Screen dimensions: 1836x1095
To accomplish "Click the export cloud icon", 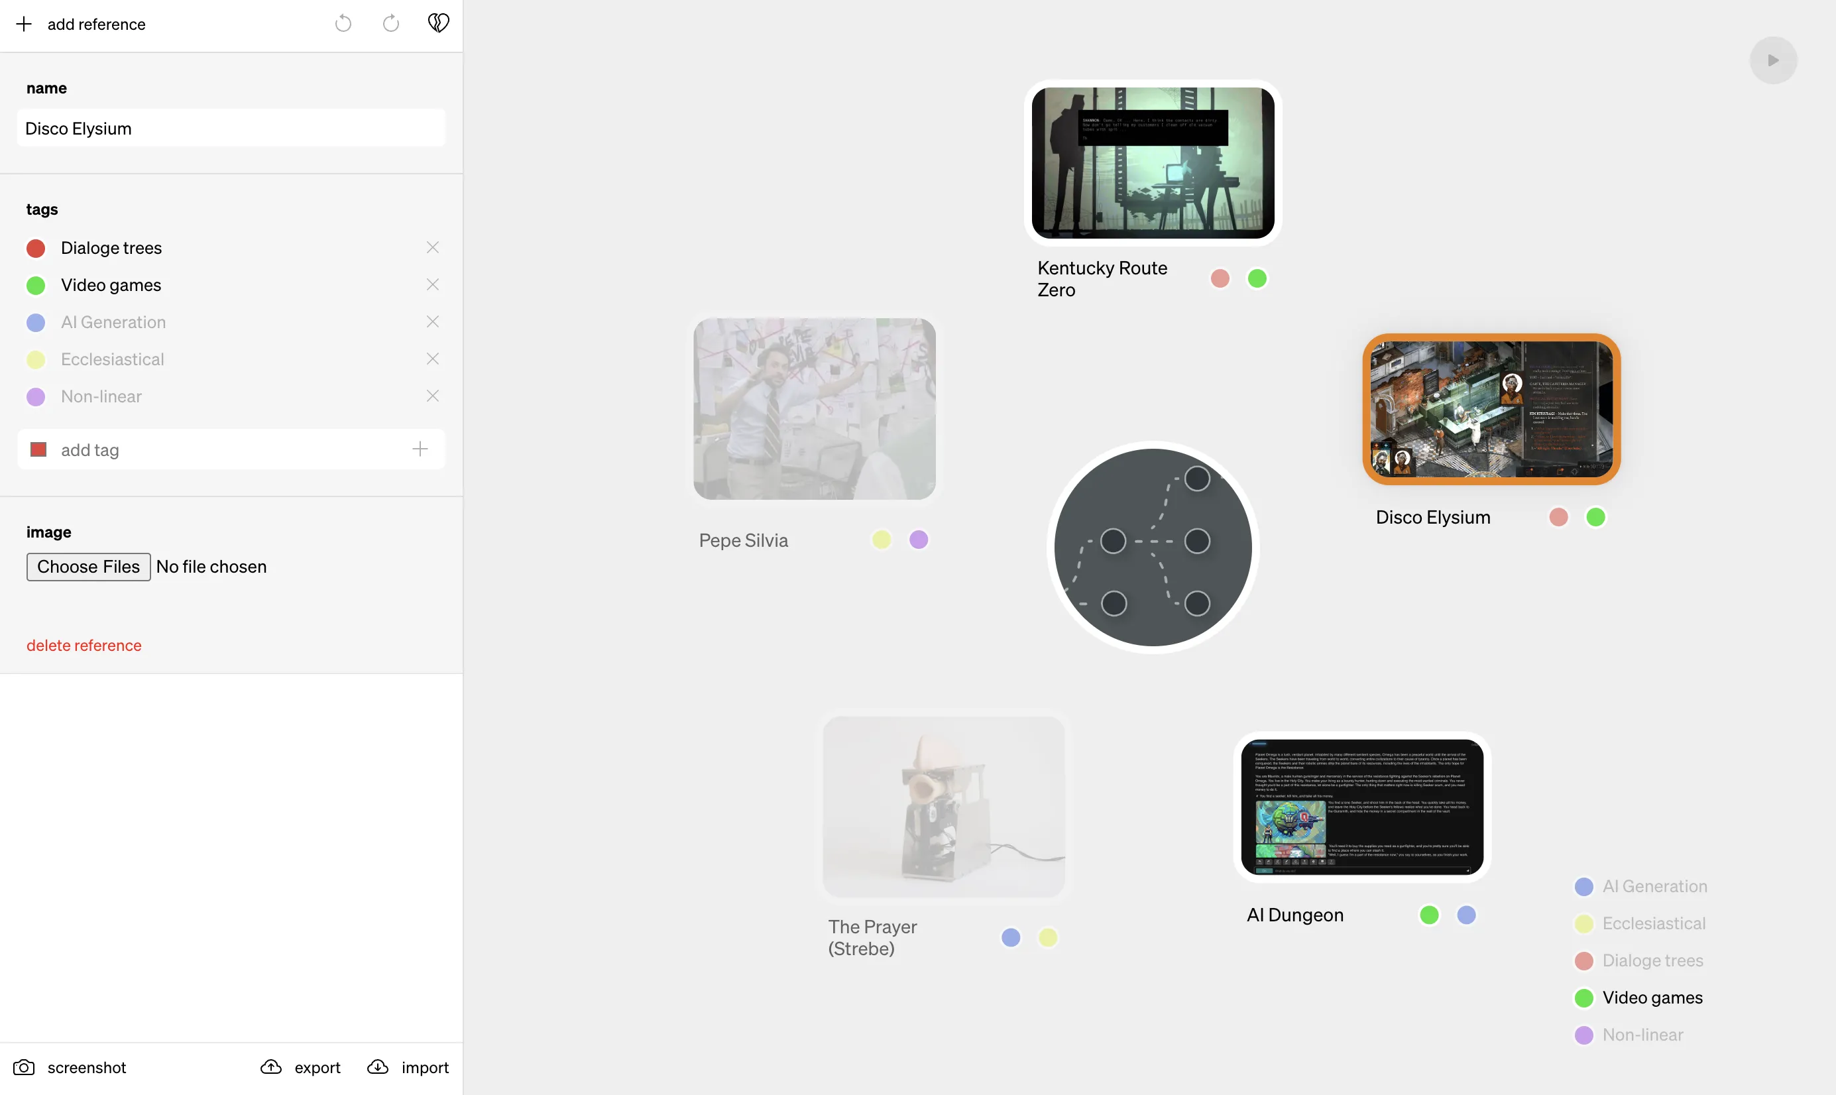I will tap(270, 1068).
